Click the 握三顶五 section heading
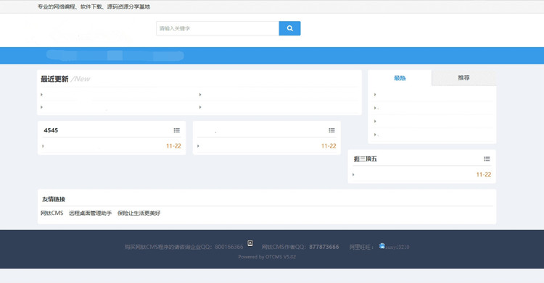 [366, 159]
